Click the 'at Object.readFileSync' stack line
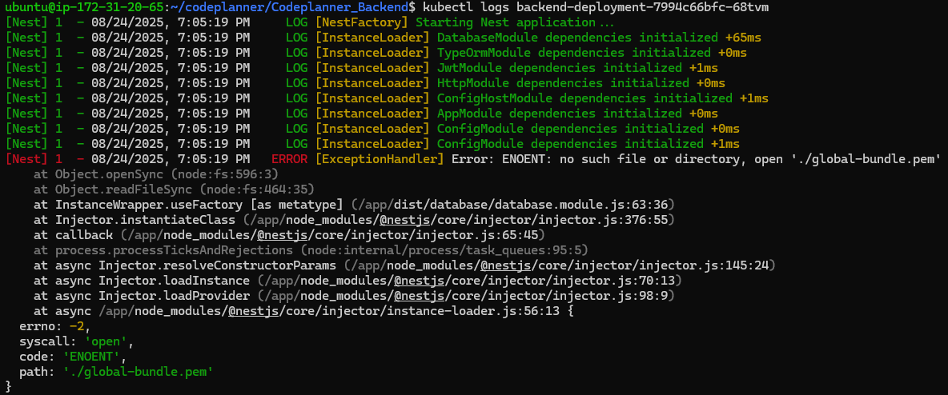Screen dimensions: 948x395 click(174, 189)
